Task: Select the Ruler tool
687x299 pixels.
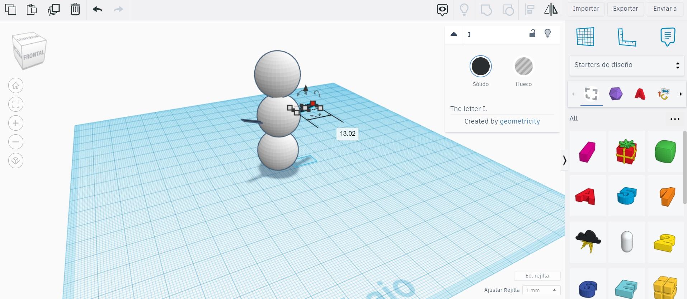Action: click(627, 37)
